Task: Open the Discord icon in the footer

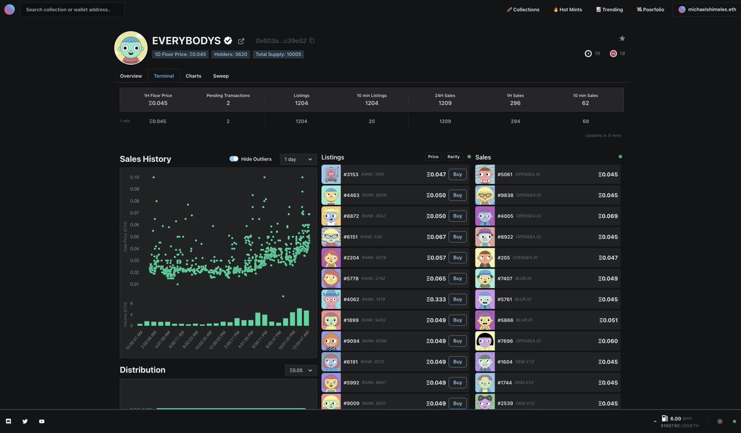Action: coord(7,420)
